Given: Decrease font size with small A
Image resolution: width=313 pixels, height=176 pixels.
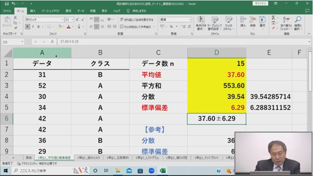Looking at the screenshot, I should click(x=83, y=20).
